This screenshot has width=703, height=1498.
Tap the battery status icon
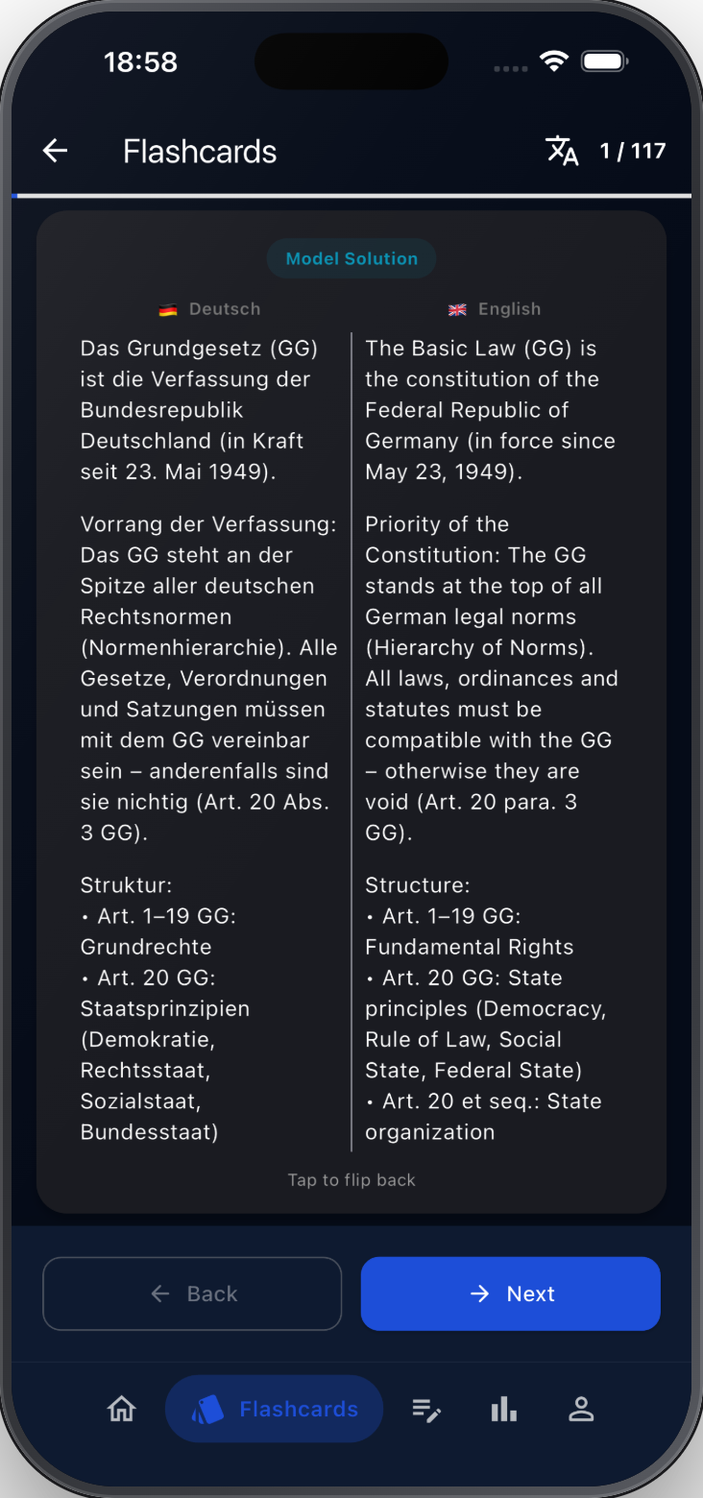[604, 61]
